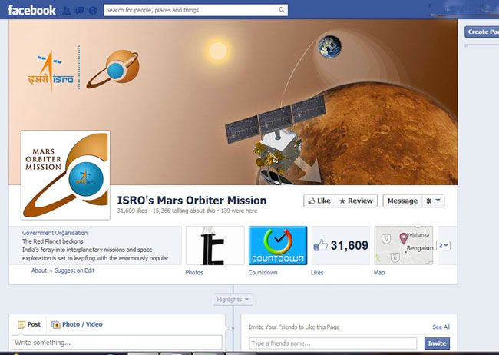Click the Mars Orbiter Mission profile picture
Image resolution: width=499 pixels, height=355 pixels.
65,175
